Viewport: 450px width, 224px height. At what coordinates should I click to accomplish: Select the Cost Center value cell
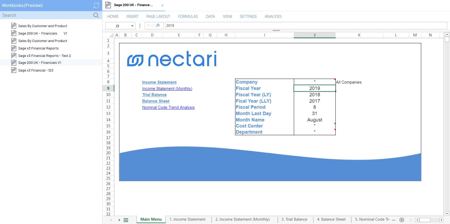[x=315, y=126]
